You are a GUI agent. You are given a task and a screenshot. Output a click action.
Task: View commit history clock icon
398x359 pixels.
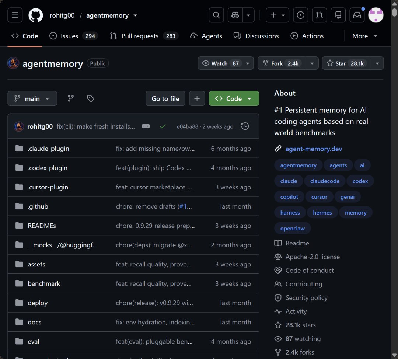click(245, 126)
